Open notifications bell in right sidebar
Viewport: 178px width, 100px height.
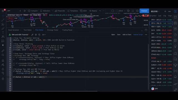175,77
